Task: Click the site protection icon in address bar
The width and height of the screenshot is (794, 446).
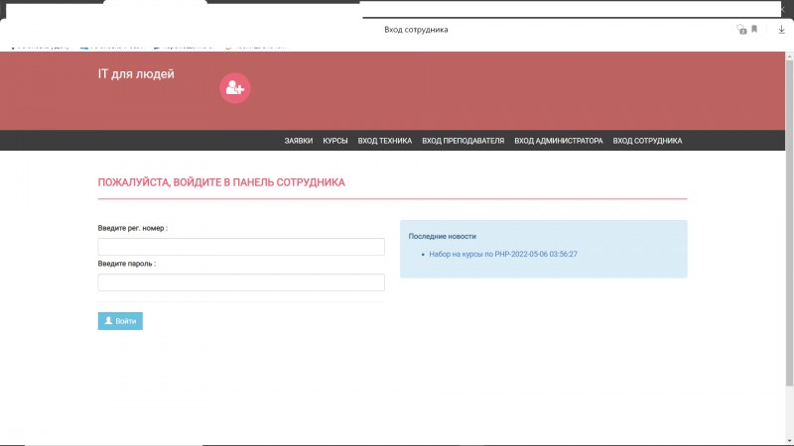Action: pos(741,30)
